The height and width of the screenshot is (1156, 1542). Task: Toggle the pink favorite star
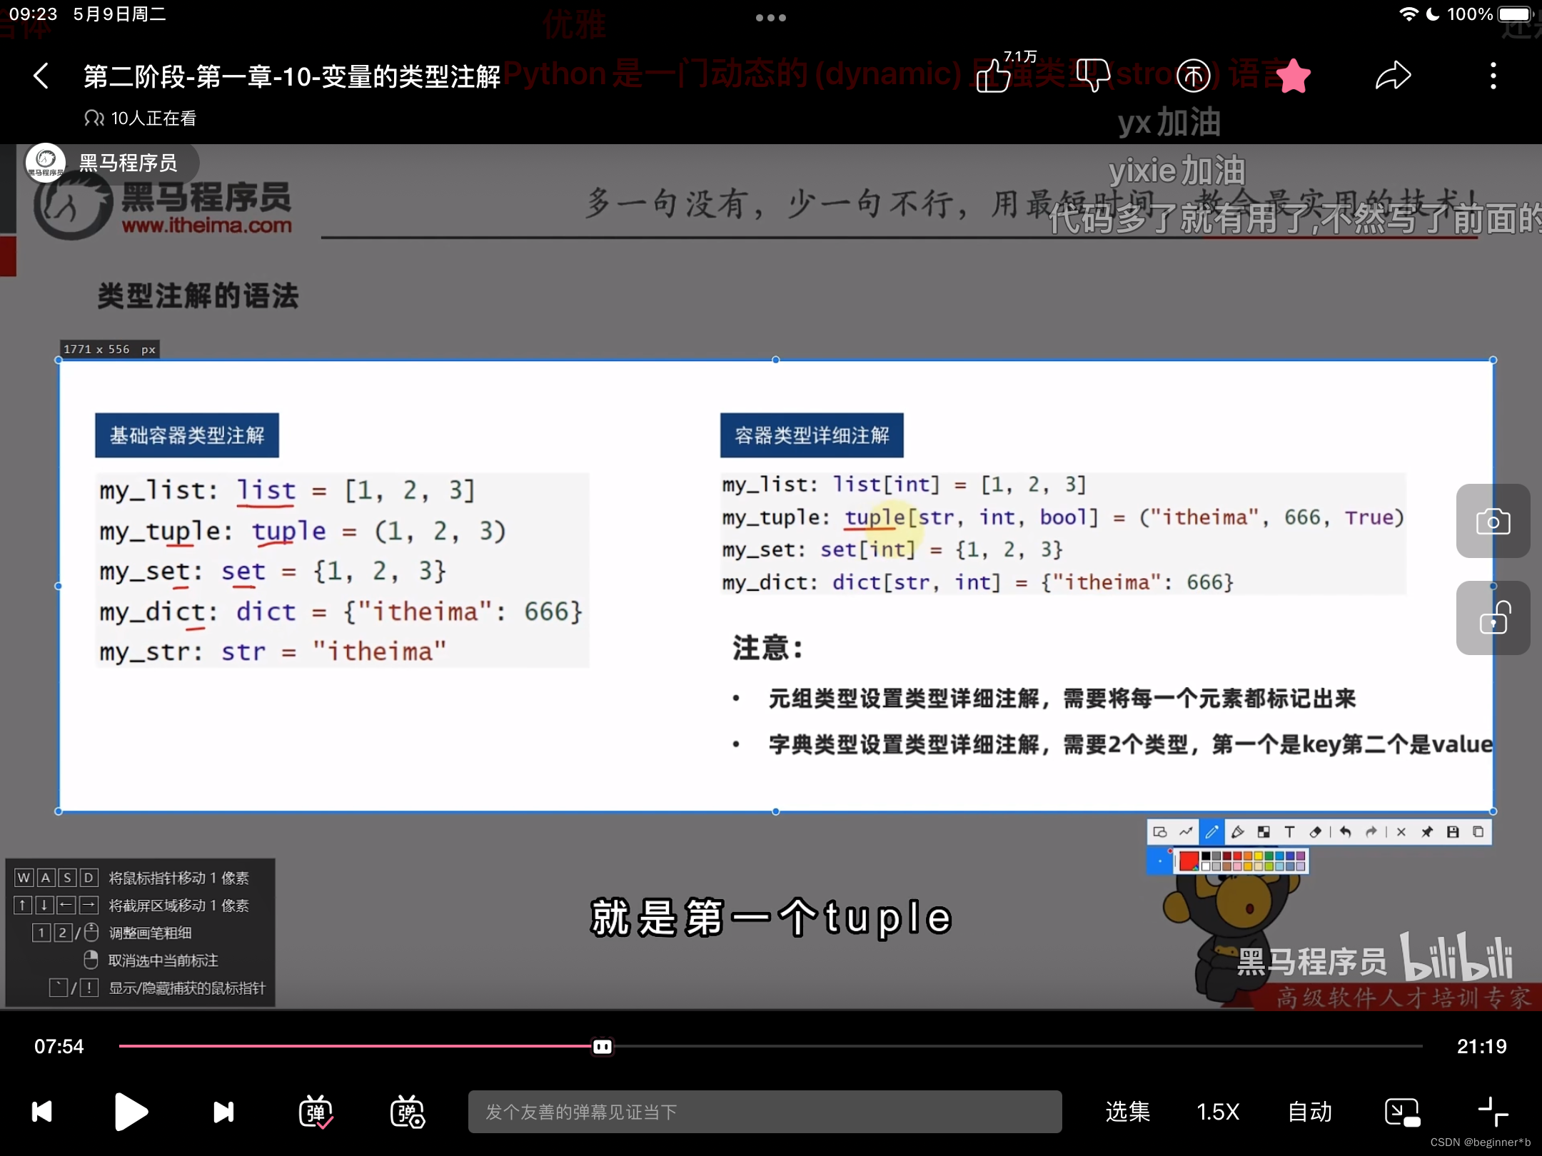[x=1293, y=76]
